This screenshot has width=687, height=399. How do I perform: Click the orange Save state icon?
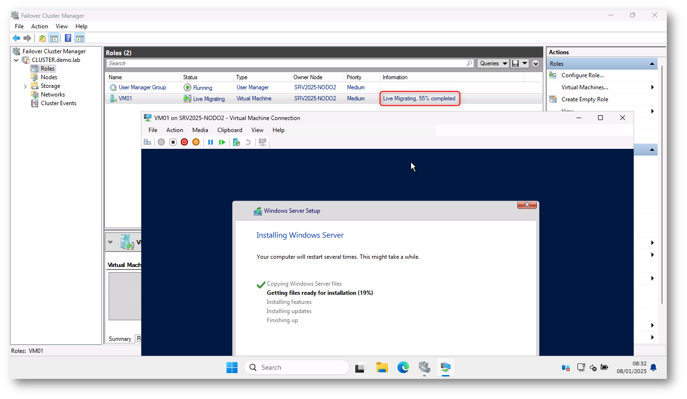pyautogui.click(x=196, y=142)
